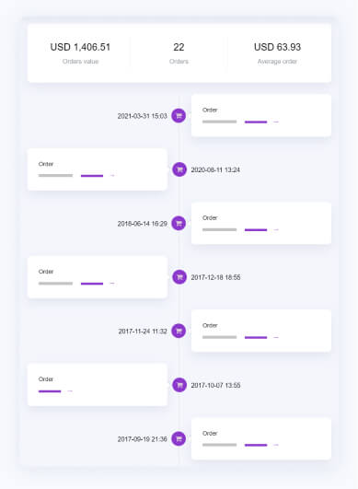Click the cart marker at 2017-12-18 18:55
358x489 pixels.
[x=179, y=277]
